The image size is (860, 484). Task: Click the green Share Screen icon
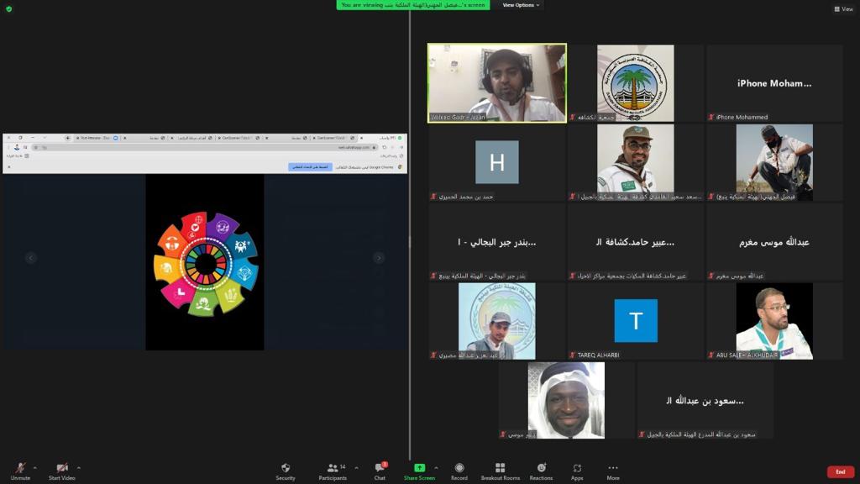point(419,468)
